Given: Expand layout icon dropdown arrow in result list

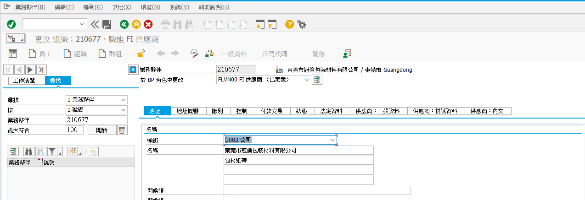Looking at the screenshot, I should [x=80, y=152].
